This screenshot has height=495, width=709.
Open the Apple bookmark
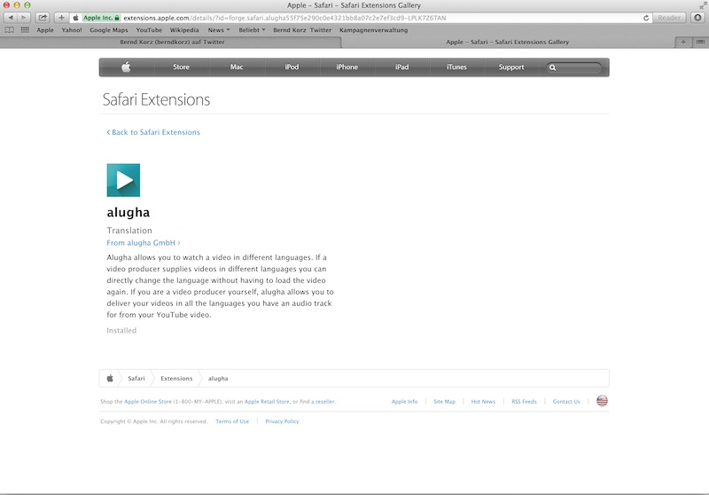point(45,30)
